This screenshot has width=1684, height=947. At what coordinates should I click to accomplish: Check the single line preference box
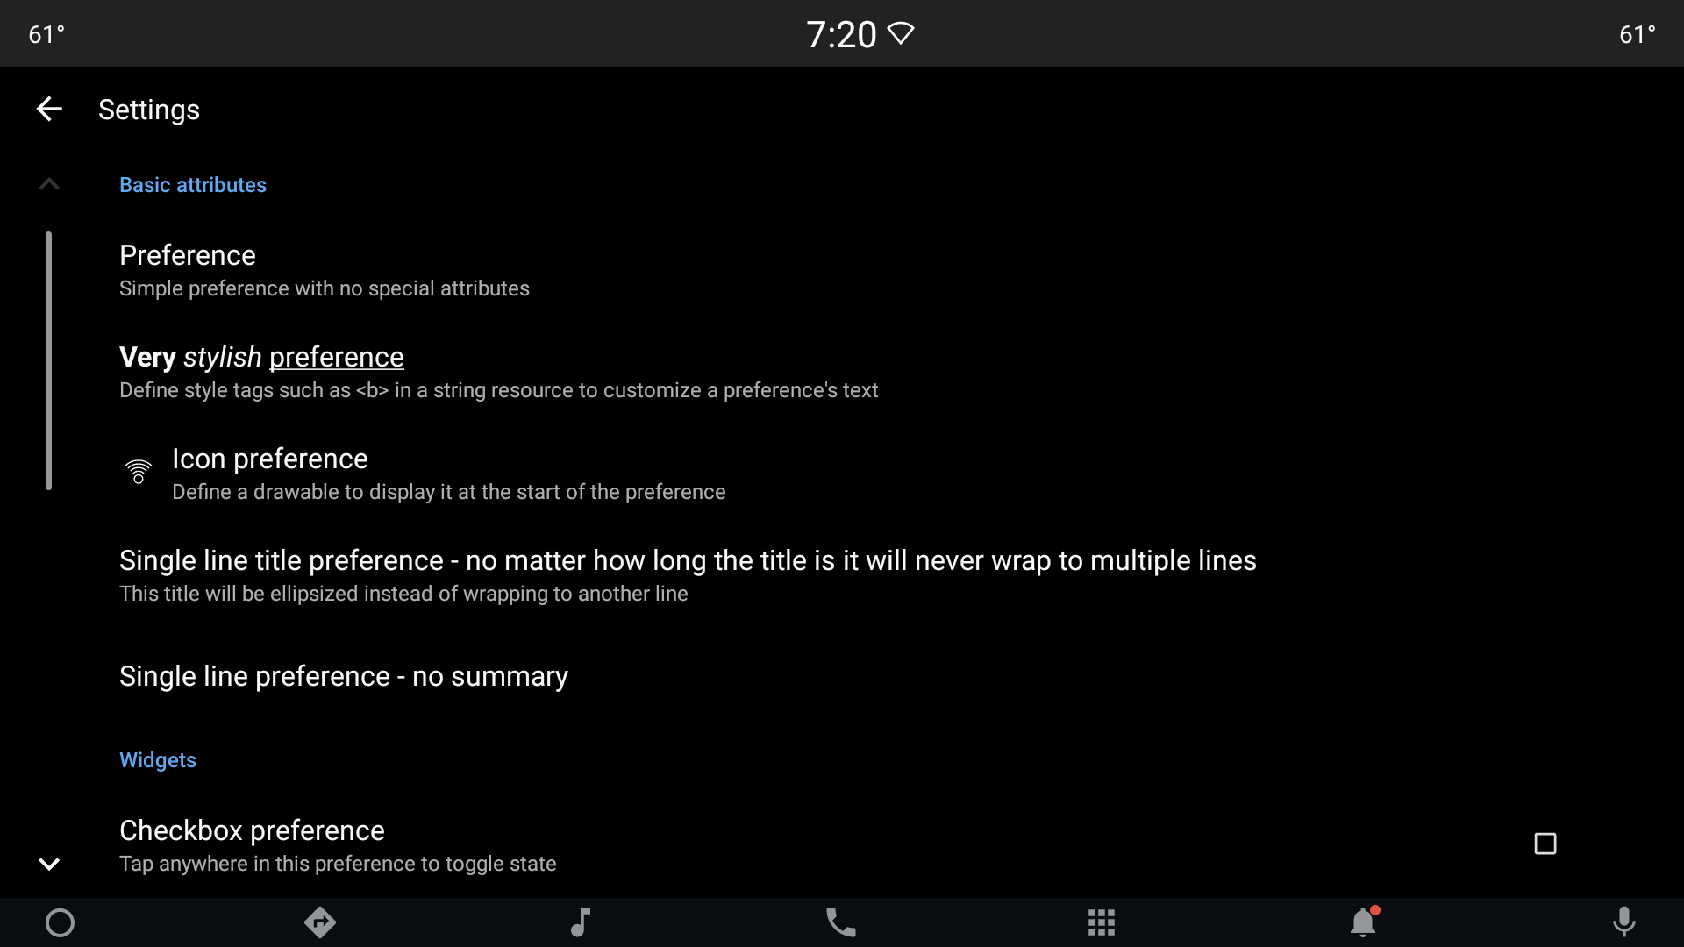coord(344,675)
